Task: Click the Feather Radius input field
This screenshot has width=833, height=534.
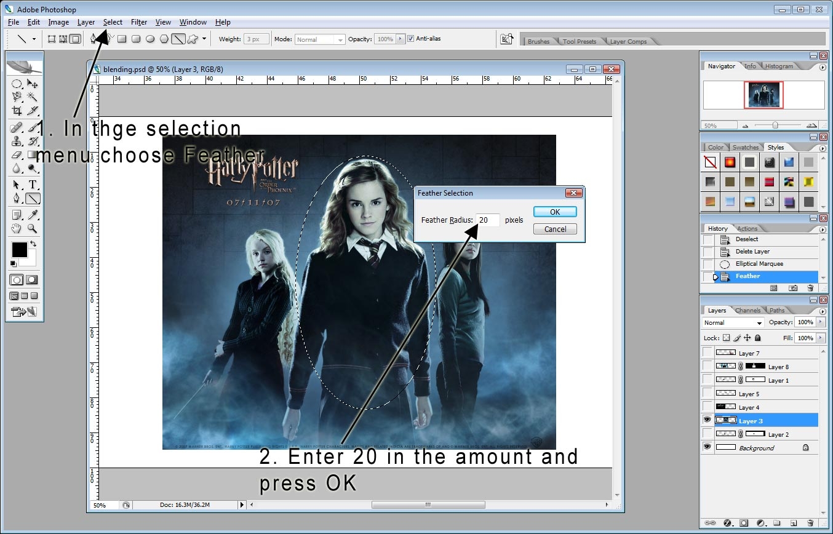Action: point(487,220)
